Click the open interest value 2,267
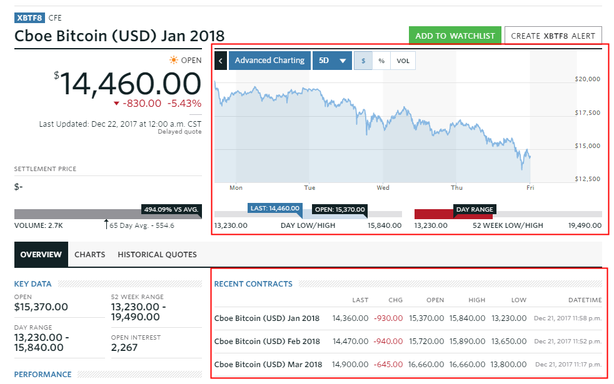Image resolution: width=614 pixels, height=384 pixels. 124,348
